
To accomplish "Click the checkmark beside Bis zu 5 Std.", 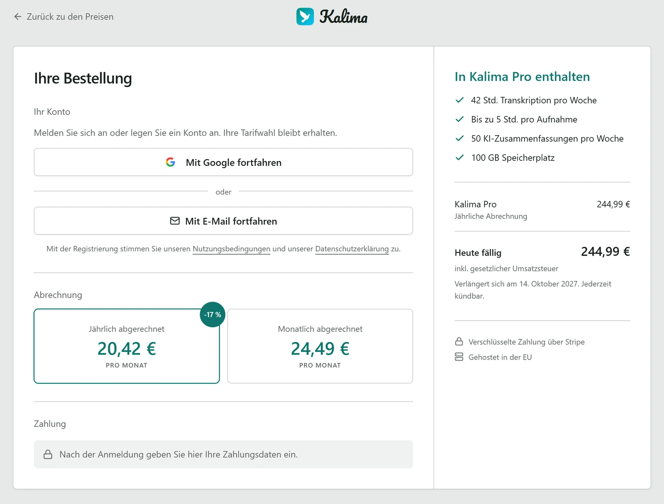I will tap(459, 119).
